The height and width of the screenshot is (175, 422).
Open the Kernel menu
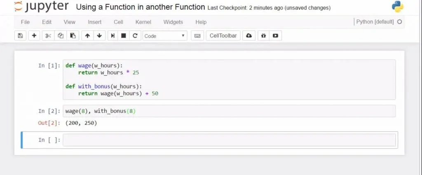(143, 22)
